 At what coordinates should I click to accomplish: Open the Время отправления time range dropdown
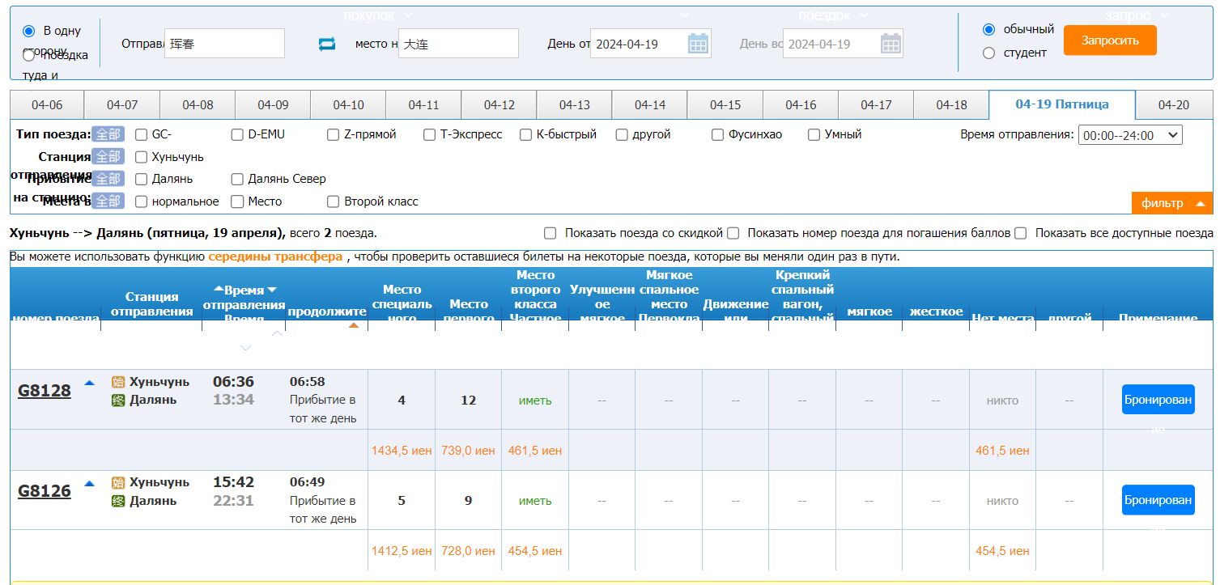(x=1129, y=135)
